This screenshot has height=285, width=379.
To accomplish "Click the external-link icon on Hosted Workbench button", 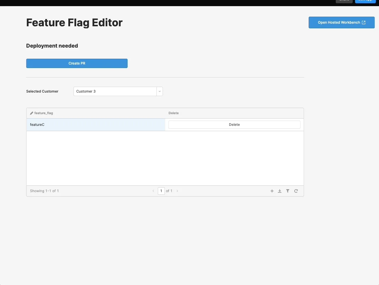I will [x=363, y=22].
